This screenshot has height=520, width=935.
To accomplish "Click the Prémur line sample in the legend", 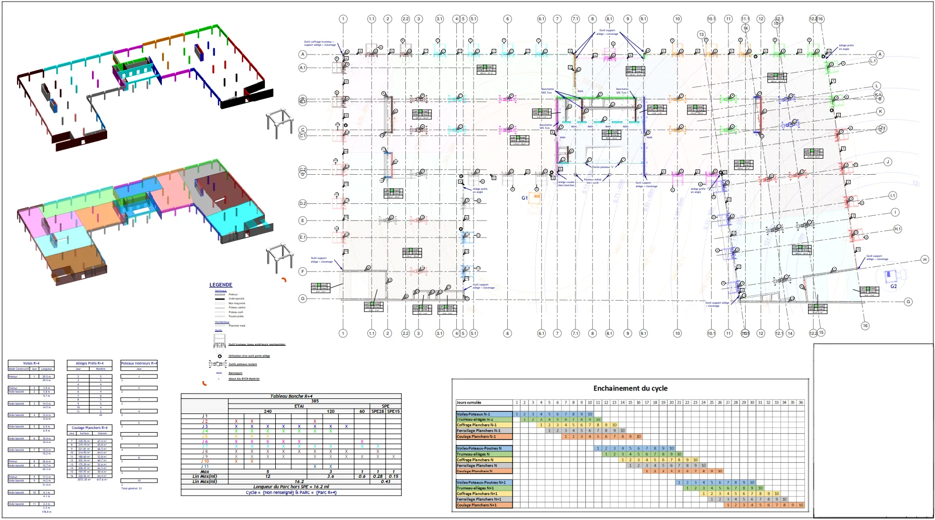I will pyautogui.click(x=220, y=294).
